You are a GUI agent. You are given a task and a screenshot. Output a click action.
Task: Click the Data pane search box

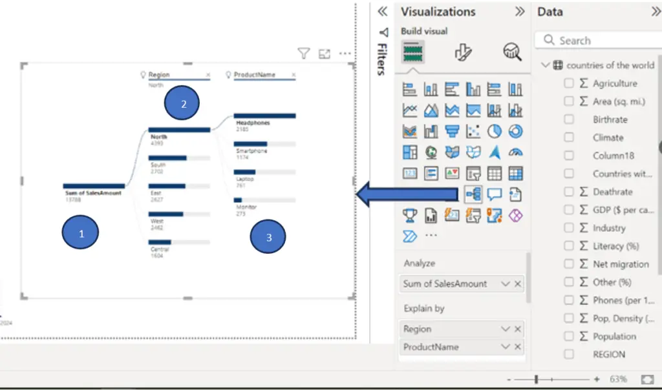point(598,41)
